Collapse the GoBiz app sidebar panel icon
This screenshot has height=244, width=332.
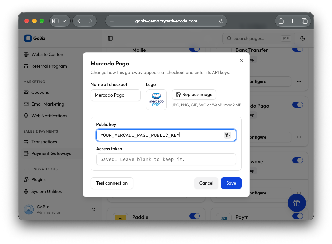(x=110, y=38)
